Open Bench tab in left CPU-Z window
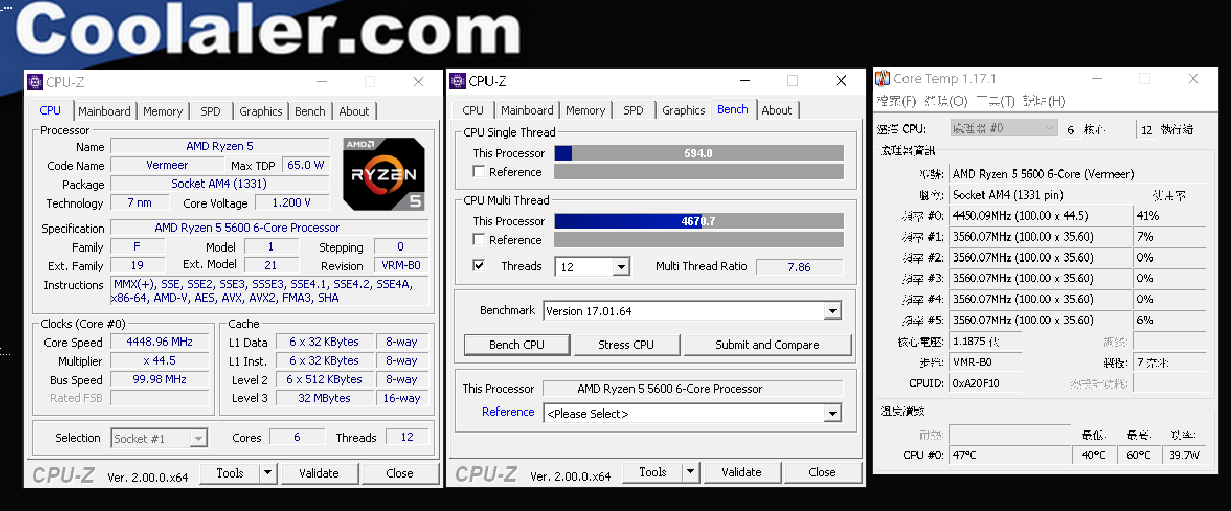This screenshot has width=1231, height=511. [x=310, y=111]
